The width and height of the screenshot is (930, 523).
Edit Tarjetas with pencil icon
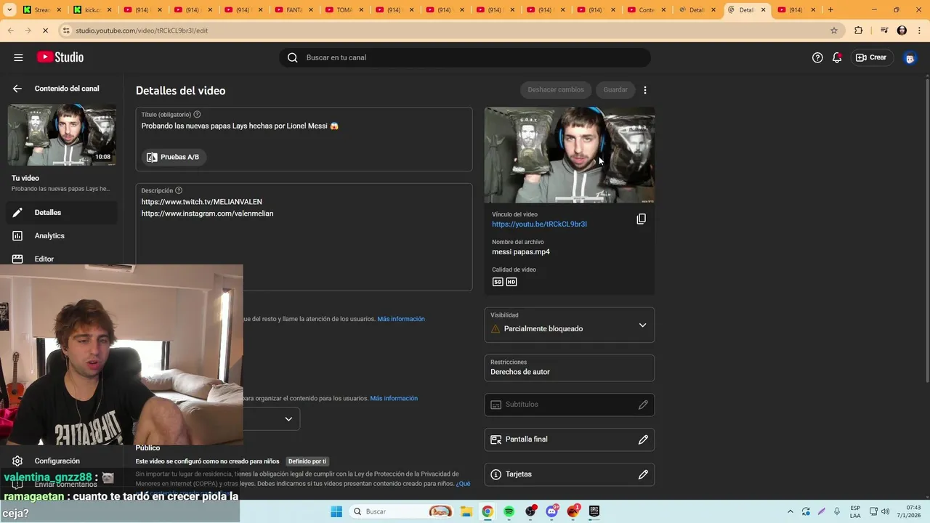pos(643,474)
